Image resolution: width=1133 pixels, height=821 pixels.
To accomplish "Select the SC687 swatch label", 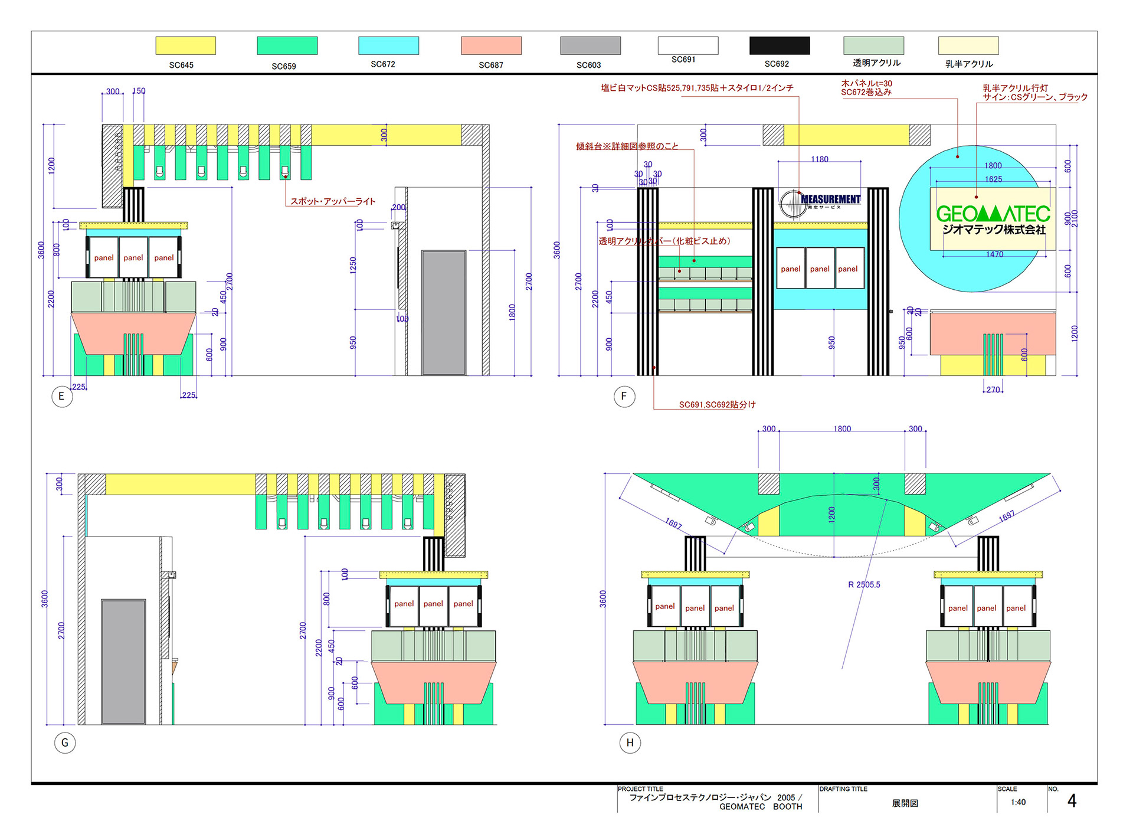I will coord(491,65).
